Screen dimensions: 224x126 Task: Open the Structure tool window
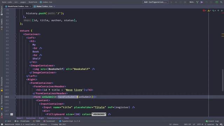(x=2, y=84)
